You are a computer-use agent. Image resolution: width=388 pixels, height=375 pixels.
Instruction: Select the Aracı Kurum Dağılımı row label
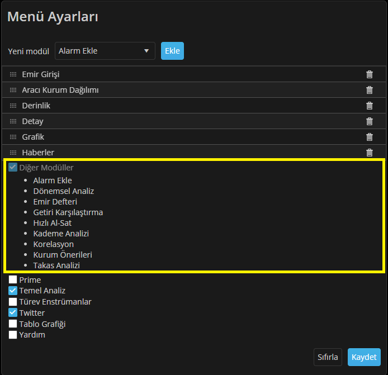[x=60, y=90]
